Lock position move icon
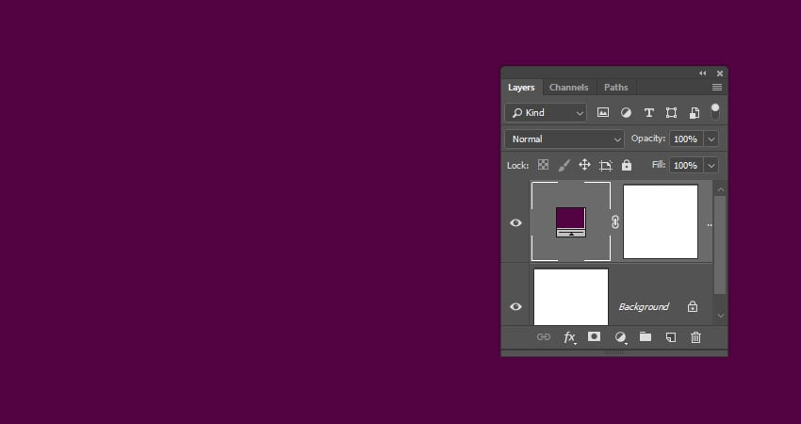 584,165
